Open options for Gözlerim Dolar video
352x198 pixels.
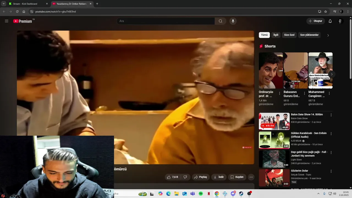331,171
